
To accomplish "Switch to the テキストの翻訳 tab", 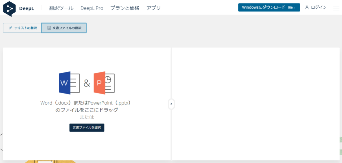I will pyautogui.click(x=22, y=28).
